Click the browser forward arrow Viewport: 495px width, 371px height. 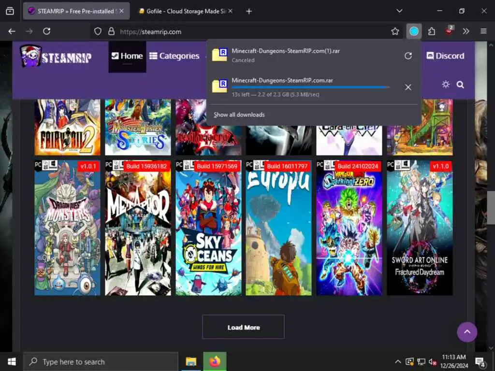29,31
